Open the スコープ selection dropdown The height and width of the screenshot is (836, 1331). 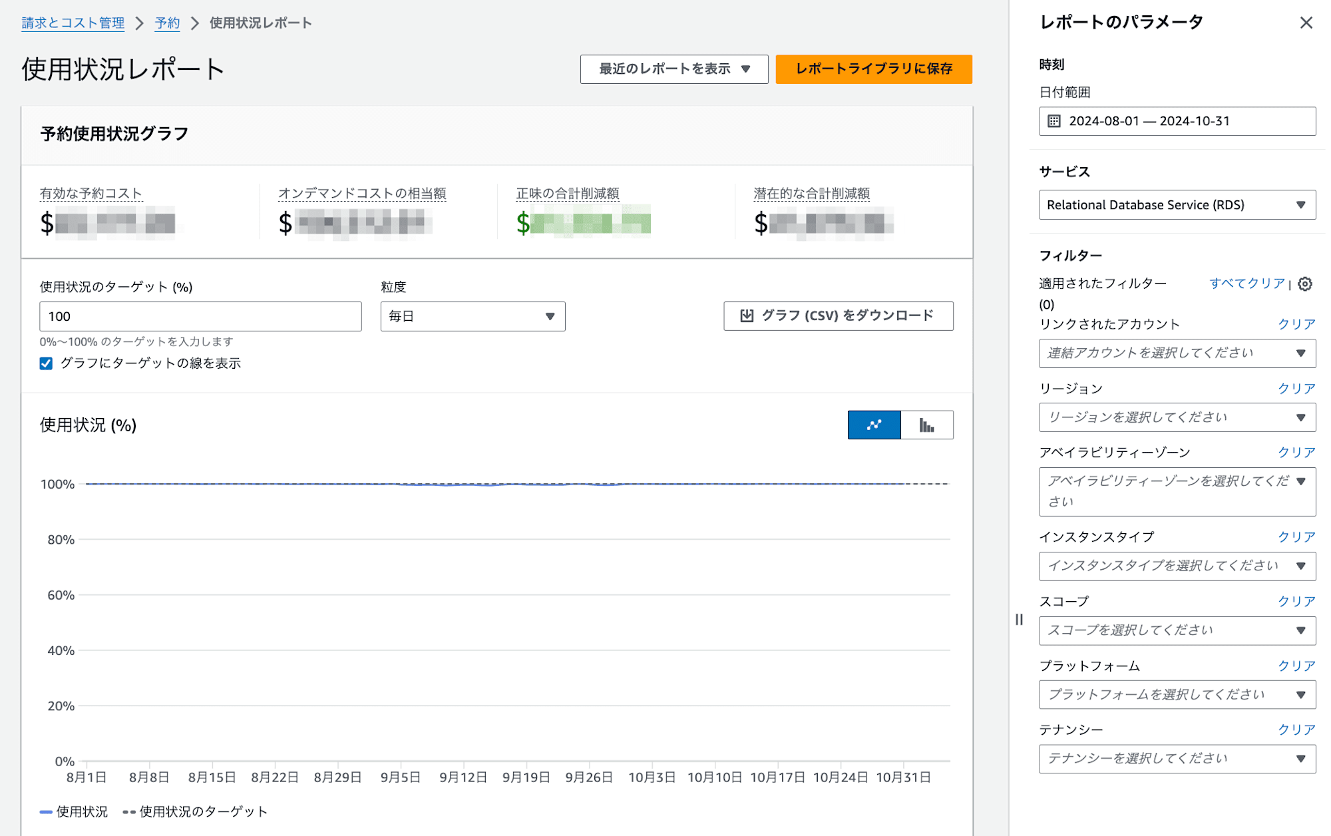coord(1177,630)
